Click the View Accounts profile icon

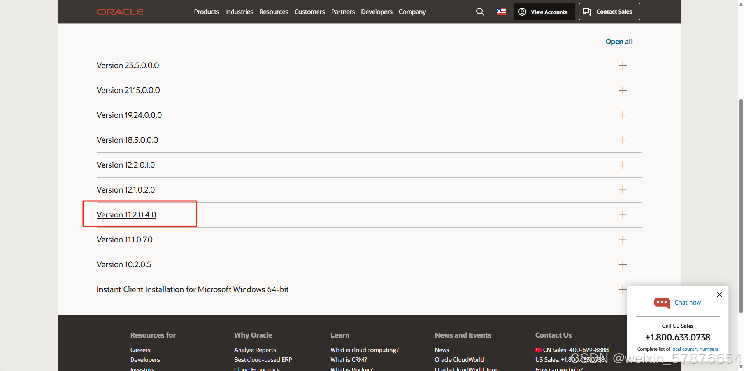(x=522, y=12)
